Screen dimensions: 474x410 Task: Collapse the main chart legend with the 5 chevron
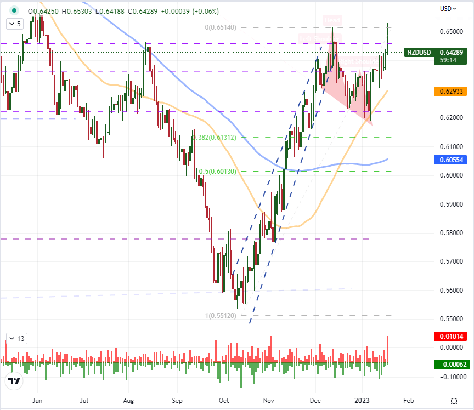tap(12, 24)
